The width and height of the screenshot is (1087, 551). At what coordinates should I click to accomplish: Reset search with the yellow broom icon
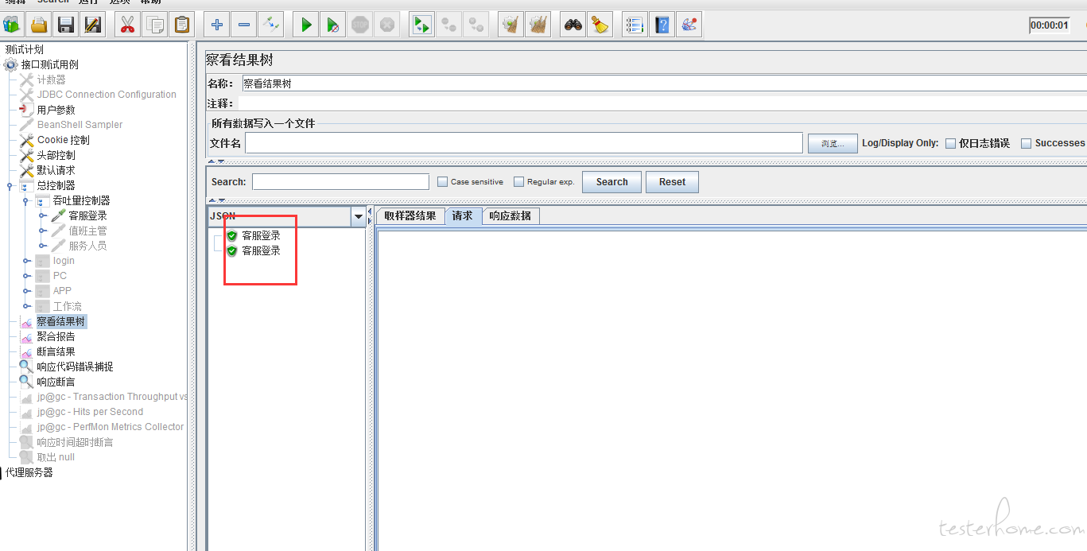pyautogui.click(x=600, y=25)
